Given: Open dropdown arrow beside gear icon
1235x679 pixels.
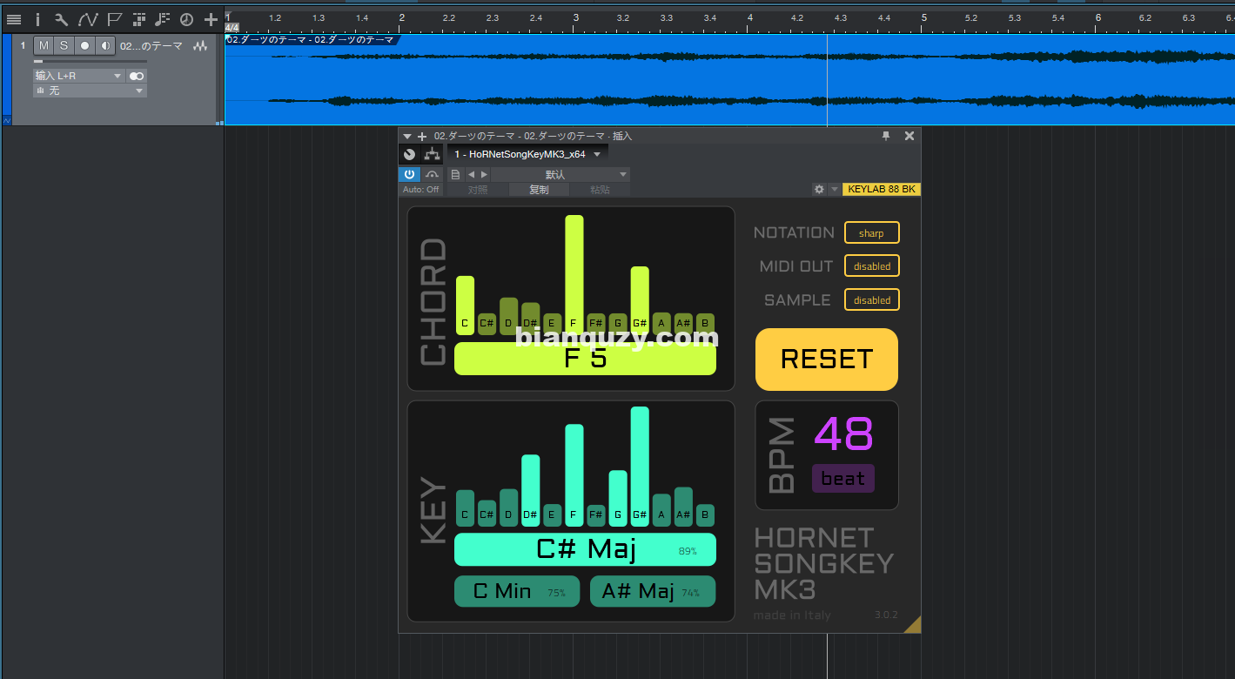Looking at the screenshot, I should coord(835,189).
